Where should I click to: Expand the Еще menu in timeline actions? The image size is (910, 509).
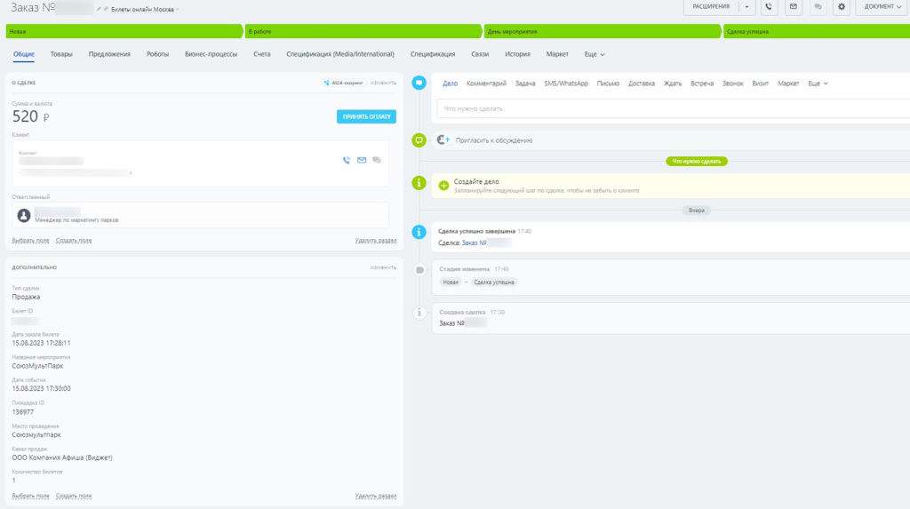coord(818,84)
